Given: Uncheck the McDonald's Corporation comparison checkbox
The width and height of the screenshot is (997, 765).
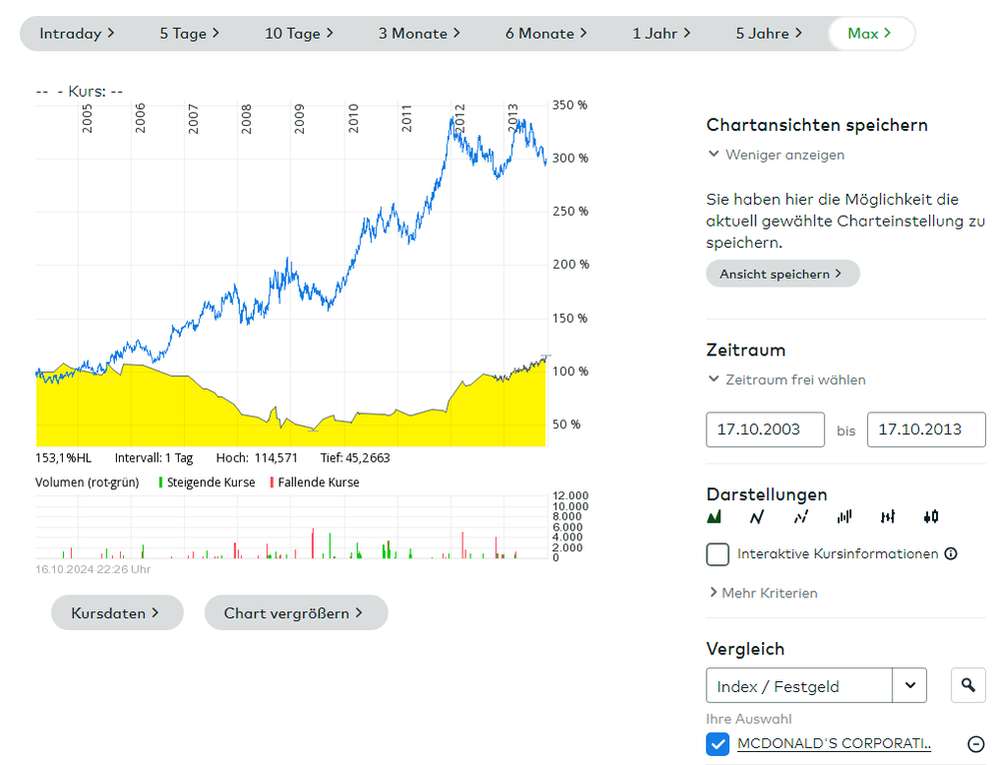Looking at the screenshot, I should [717, 744].
